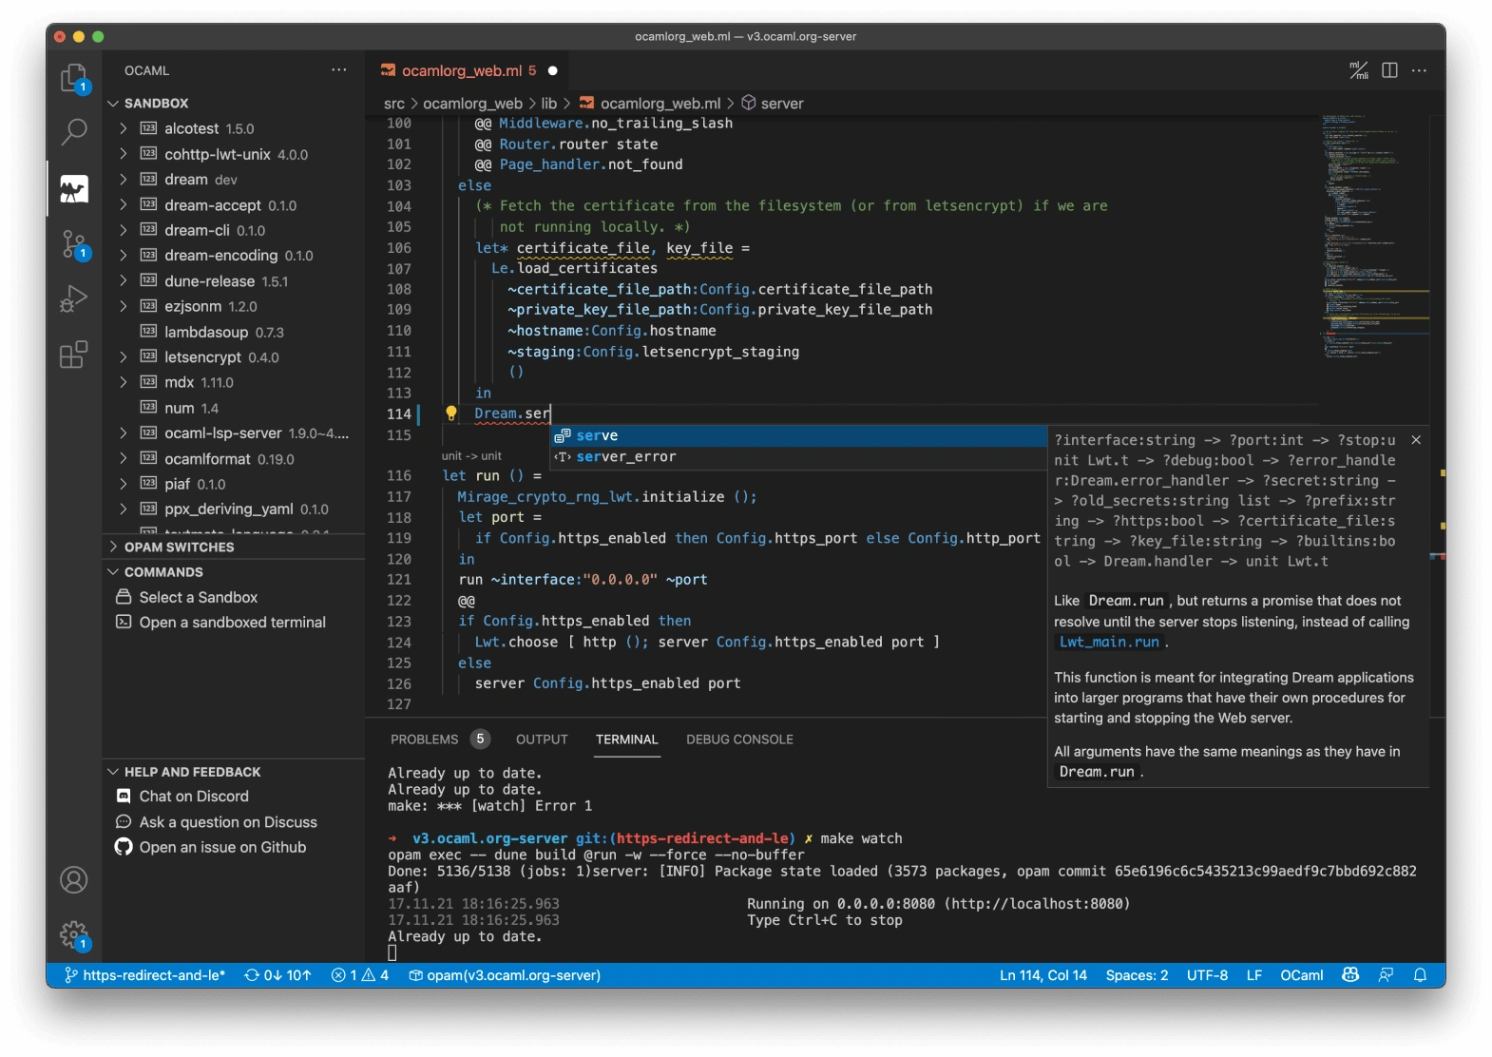Click Open an issue on Github
The height and width of the screenshot is (1057, 1492).
coord(222,847)
